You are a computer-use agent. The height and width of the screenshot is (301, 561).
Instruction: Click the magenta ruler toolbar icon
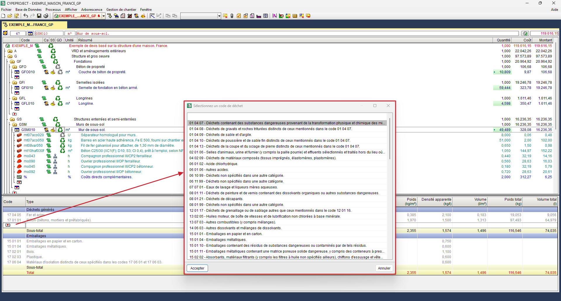click(259, 16)
